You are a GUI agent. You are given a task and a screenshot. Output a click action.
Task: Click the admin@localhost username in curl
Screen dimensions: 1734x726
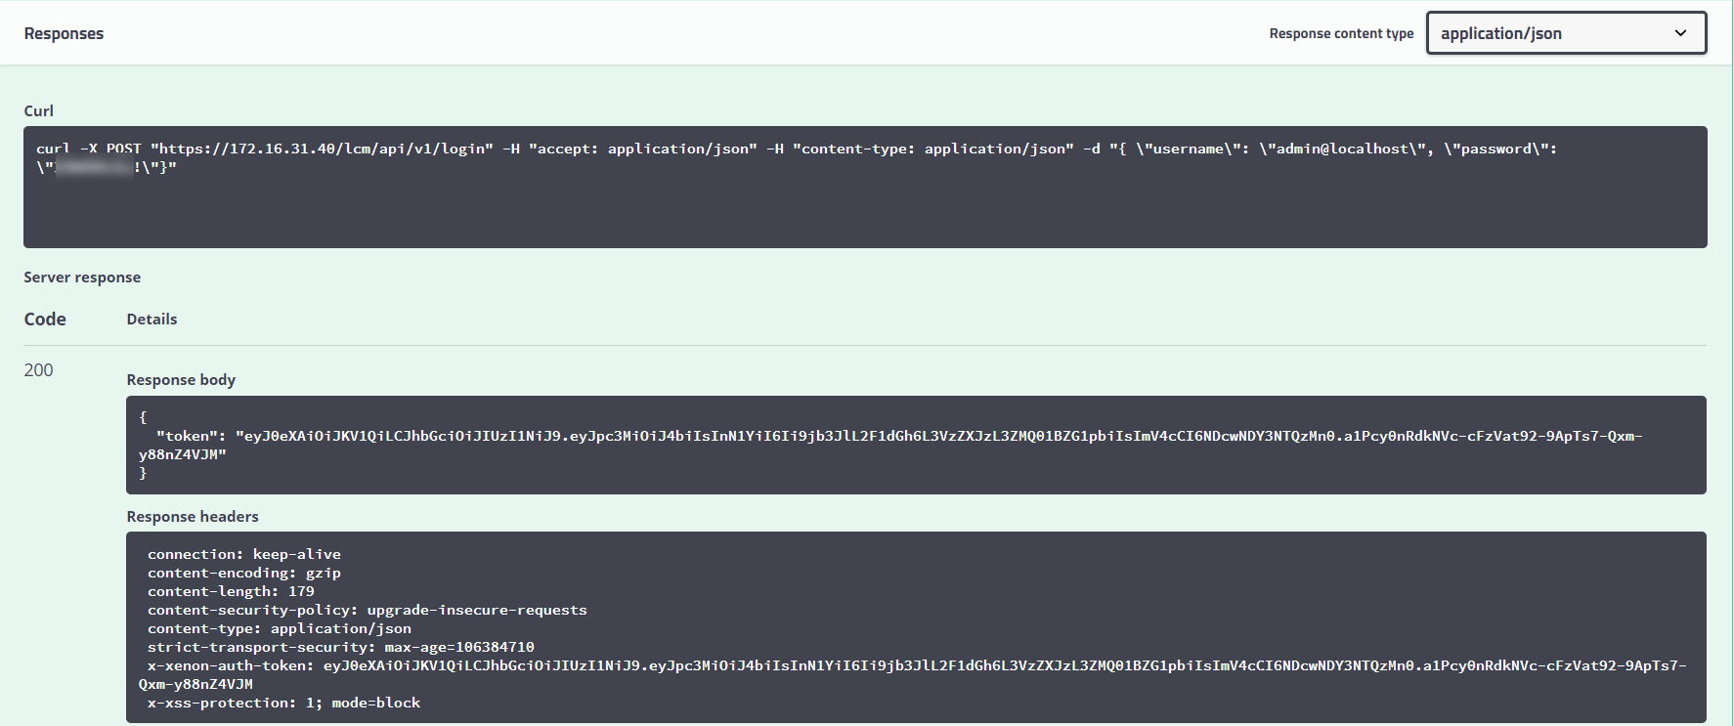pyautogui.click(x=1341, y=149)
